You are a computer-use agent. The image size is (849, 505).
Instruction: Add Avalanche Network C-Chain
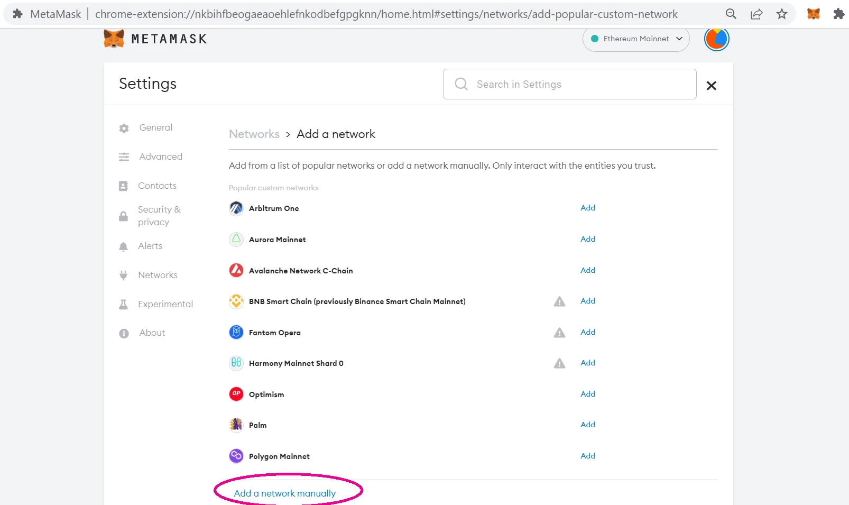(x=588, y=270)
